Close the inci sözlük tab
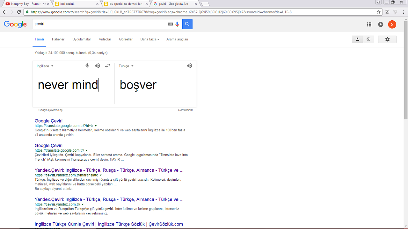Screen dimensions: 408x229 (x=97, y=4)
